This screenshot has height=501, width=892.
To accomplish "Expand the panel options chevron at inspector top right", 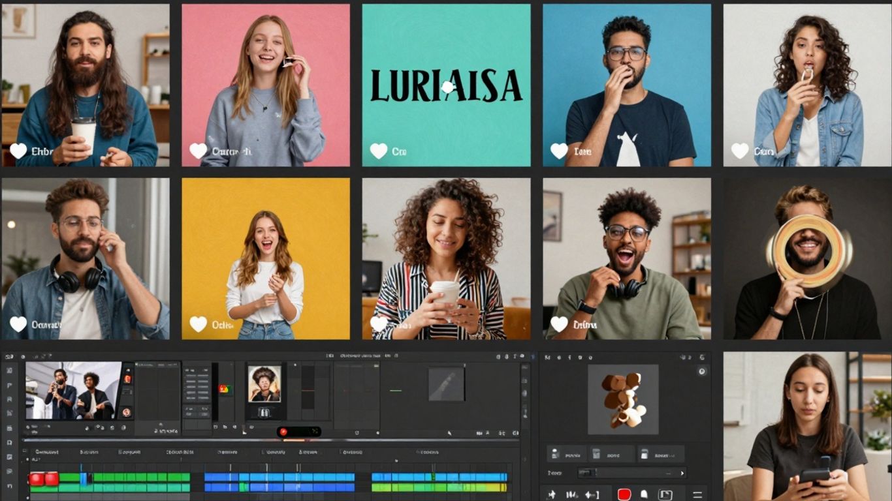I will pyautogui.click(x=690, y=357).
